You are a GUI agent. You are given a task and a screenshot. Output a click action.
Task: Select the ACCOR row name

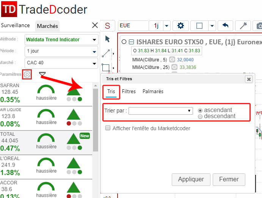point(9,182)
